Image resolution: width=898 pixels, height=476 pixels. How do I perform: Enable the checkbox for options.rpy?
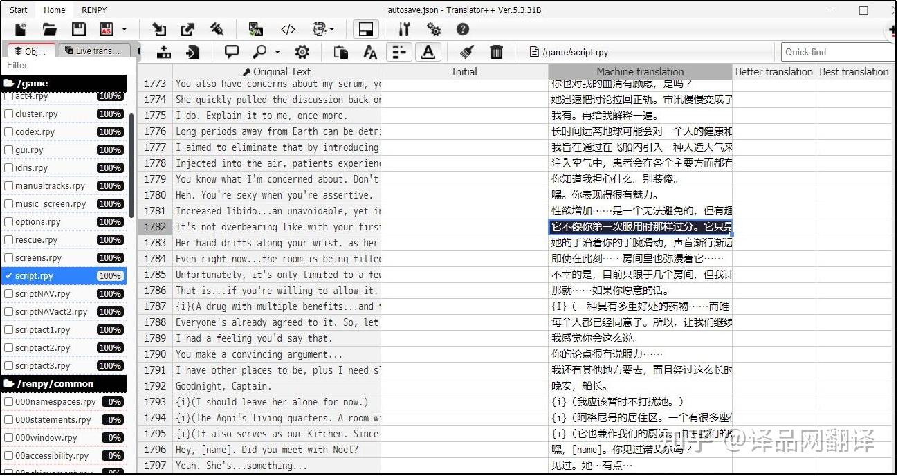click(x=8, y=221)
